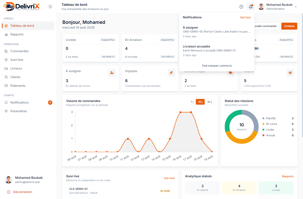Open Suivi live from sidebar
Screen dimensions: 303x199
pos(28,60)
